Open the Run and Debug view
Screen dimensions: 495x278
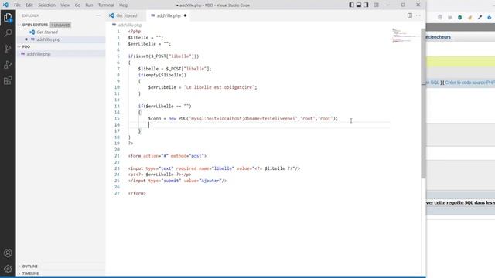[8, 65]
